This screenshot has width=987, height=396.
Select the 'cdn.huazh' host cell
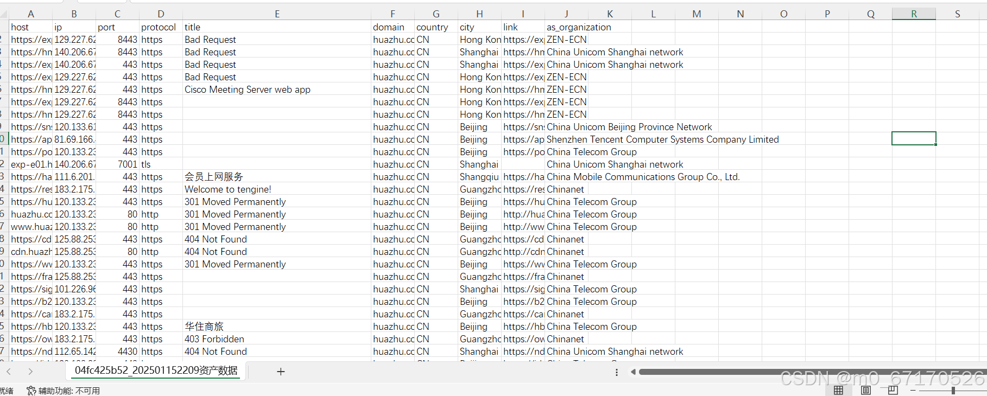coord(31,252)
